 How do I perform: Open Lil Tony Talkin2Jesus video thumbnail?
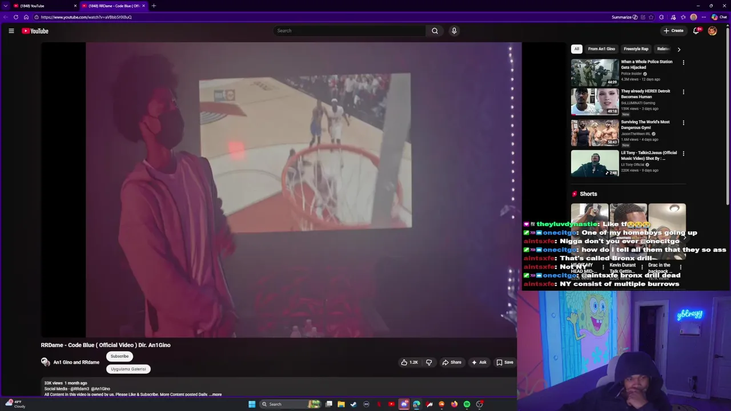click(x=595, y=163)
